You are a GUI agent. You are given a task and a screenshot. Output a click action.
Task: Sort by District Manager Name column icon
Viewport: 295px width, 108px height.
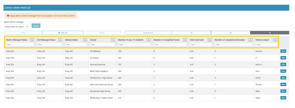tap(32, 40)
